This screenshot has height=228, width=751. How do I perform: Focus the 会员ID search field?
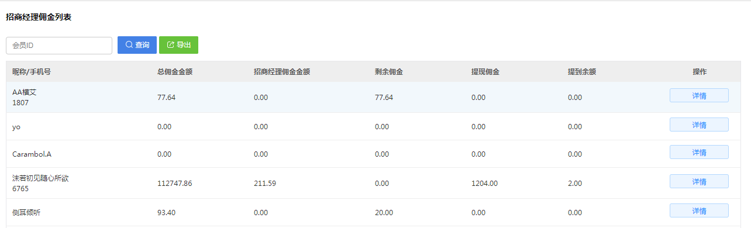59,46
